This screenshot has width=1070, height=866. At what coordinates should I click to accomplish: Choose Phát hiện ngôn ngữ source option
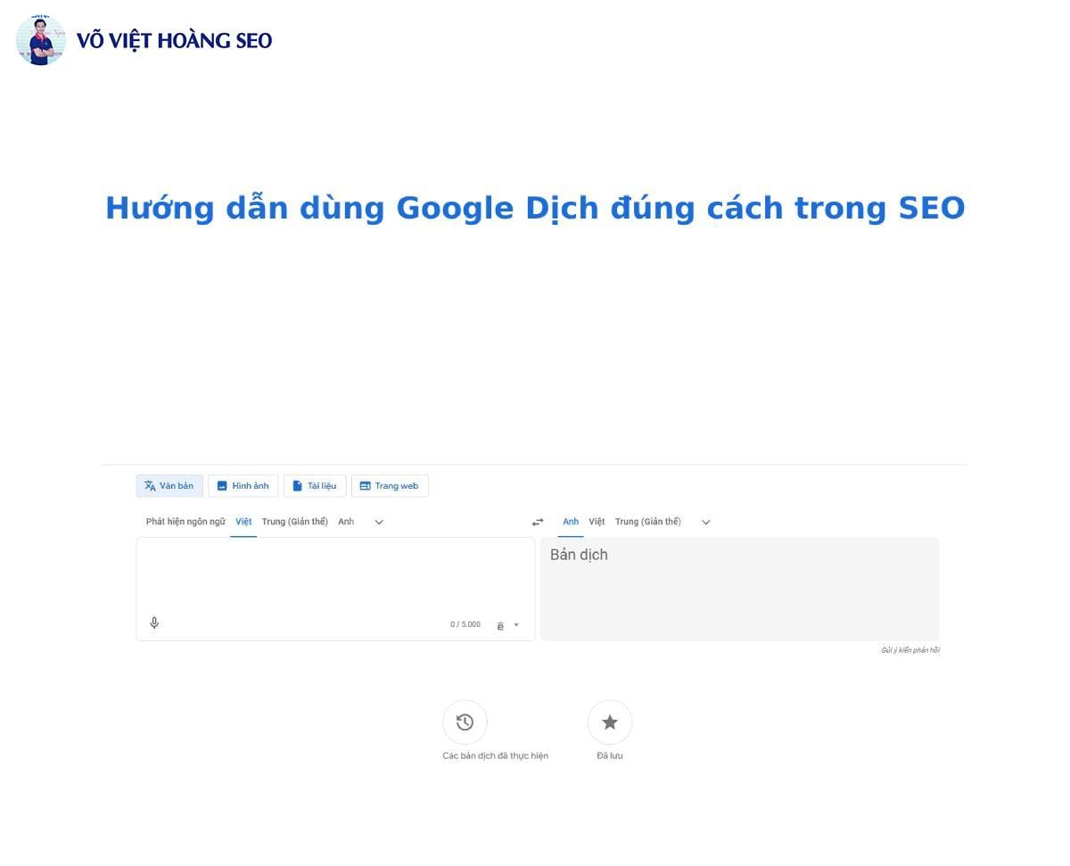pos(185,522)
